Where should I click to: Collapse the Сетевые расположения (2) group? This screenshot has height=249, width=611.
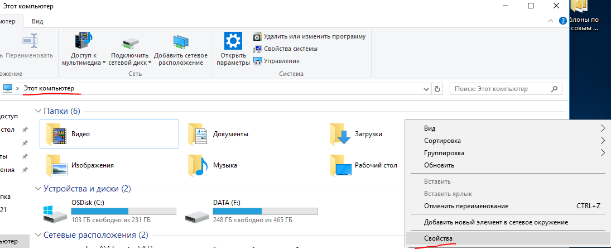[38, 236]
